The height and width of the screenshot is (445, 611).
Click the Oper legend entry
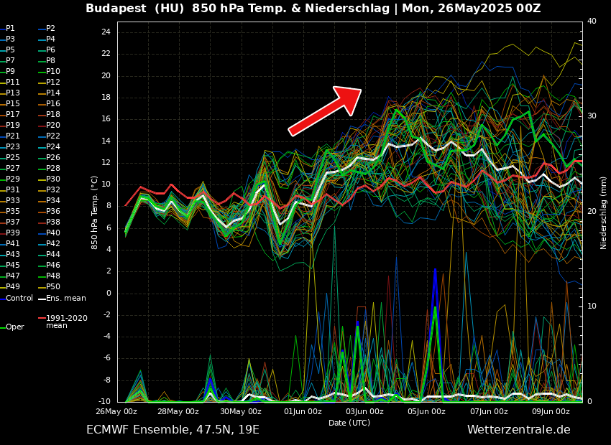(14, 327)
